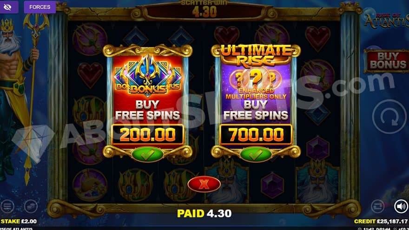Click the STAKE £2.00 indicator
Viewport: 409px width, 230px height.
click(x=19, y=221)
